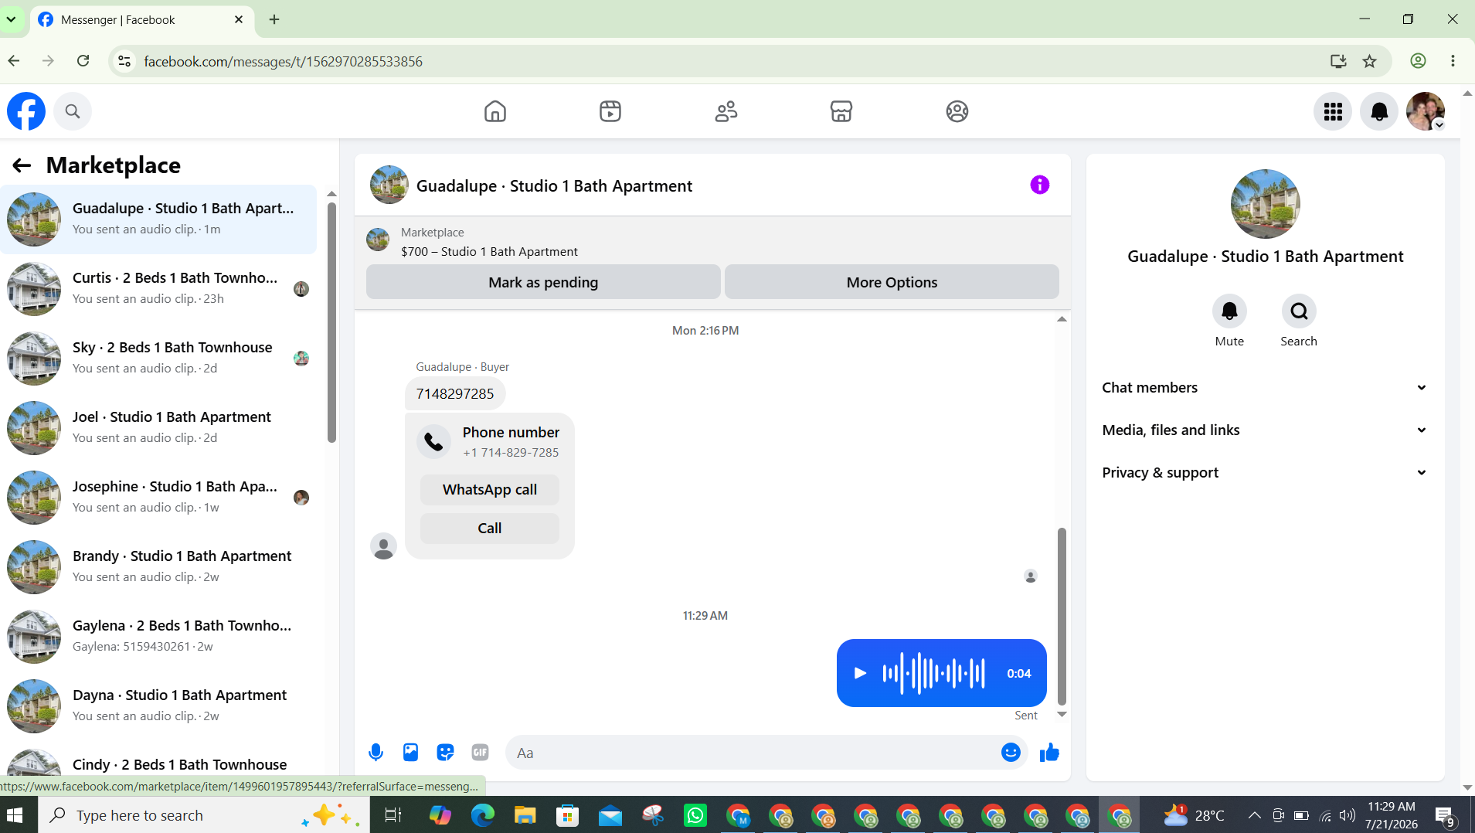The image size is (1475, 833).
Task: Mute this conversation with bell icon
Action: pyautogui.click(x=1229, y=311)
